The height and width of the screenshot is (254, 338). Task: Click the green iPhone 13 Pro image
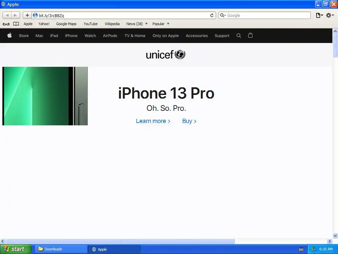click(x=45, y=96)
